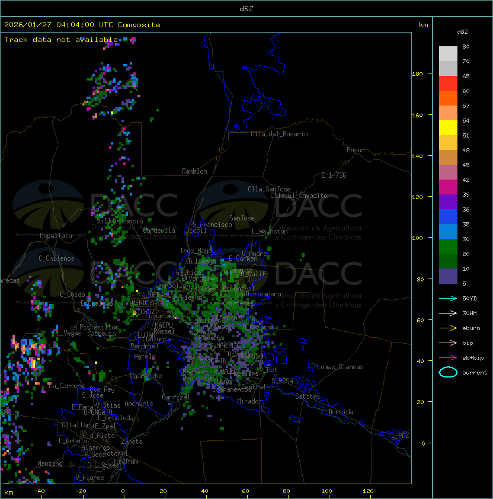Select the Uspallata label on the map
Image resolution: width=493 pixels, height=499 pixels.
[x=56, y=236]
